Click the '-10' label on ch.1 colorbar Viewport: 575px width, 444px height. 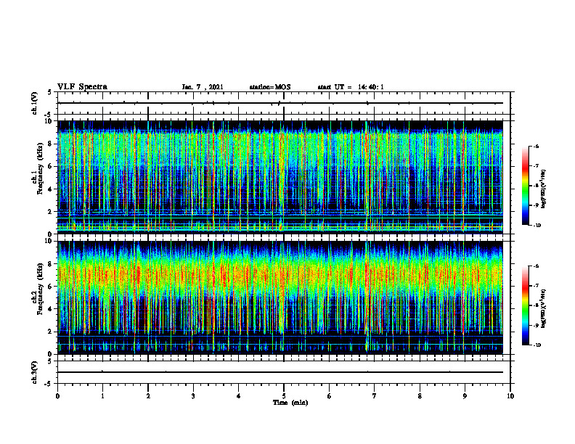(537, 226)
